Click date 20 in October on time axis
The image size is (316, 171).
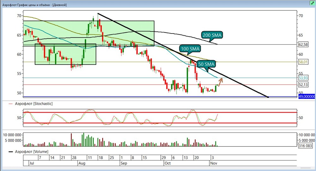(197, 158)
